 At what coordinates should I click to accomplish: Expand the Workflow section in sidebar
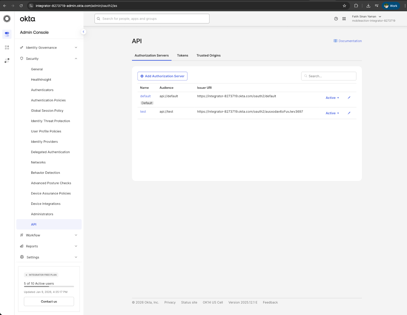(x=48, y=235)
